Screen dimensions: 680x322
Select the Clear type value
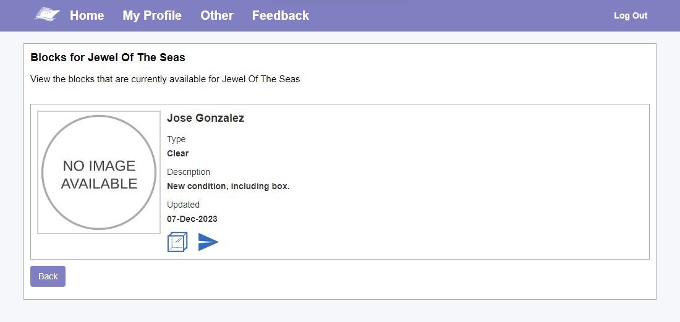pyautogui.click(x=178, y=153)
